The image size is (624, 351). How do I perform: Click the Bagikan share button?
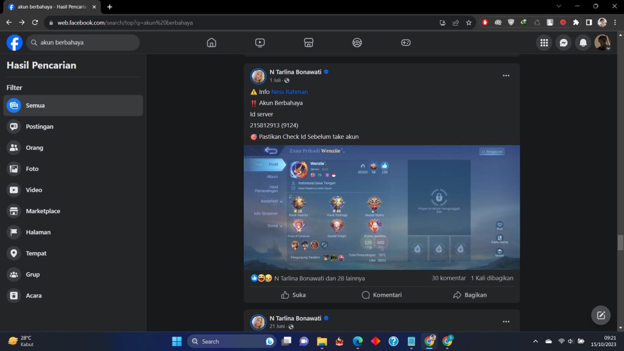[470, 295]
